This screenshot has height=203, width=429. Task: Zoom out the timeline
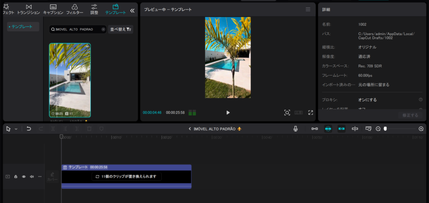378,129
